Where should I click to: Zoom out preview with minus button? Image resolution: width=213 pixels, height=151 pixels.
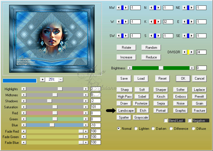(x=61, y=79)
